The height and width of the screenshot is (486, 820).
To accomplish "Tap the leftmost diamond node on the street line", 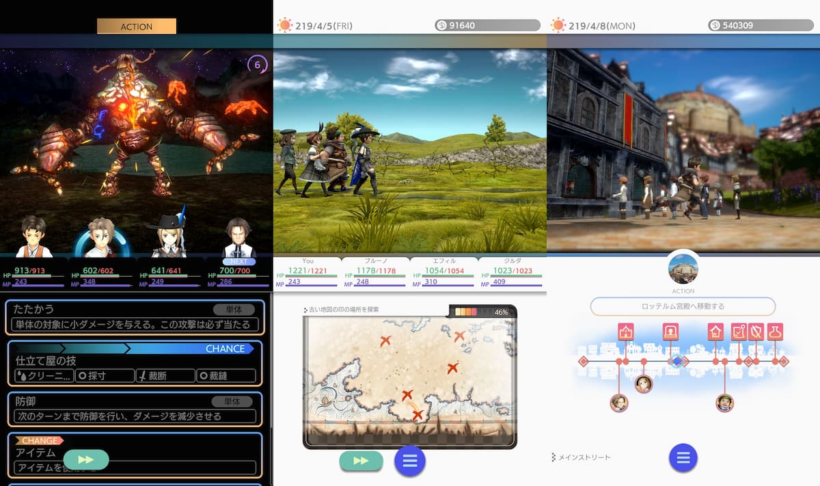I will tap(584, 361).
